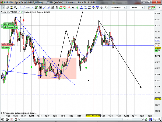Select the black right arrow marker tool
Image resolution: width=162 pixels, height=122 pixels.
click(73, 8)
